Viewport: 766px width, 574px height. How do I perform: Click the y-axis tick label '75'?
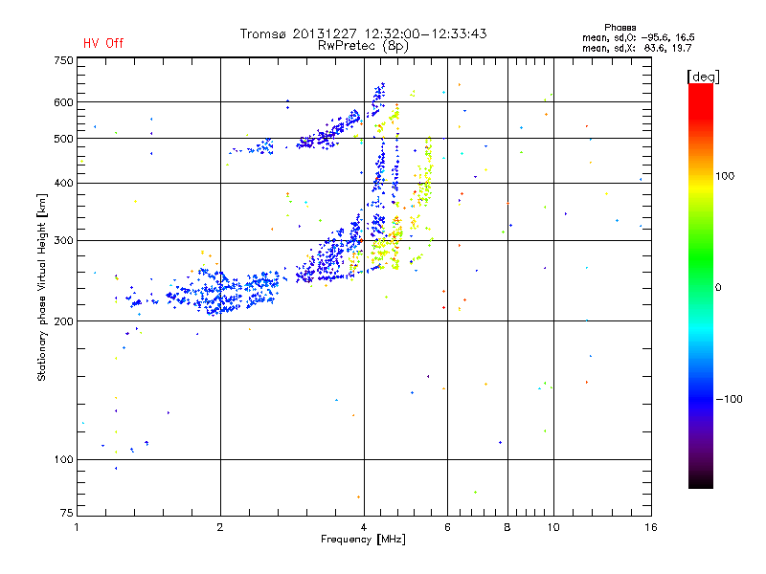click(67, 513)
